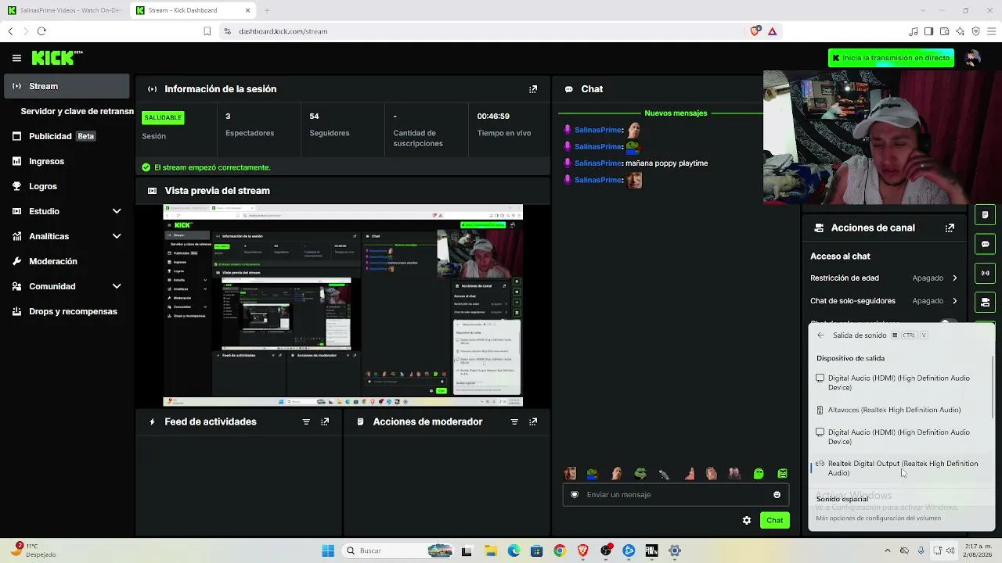The width and height of the screenshot is (1002, 563).
Task: Select the Stream sidebar item
Action: (x=67, y=86)
